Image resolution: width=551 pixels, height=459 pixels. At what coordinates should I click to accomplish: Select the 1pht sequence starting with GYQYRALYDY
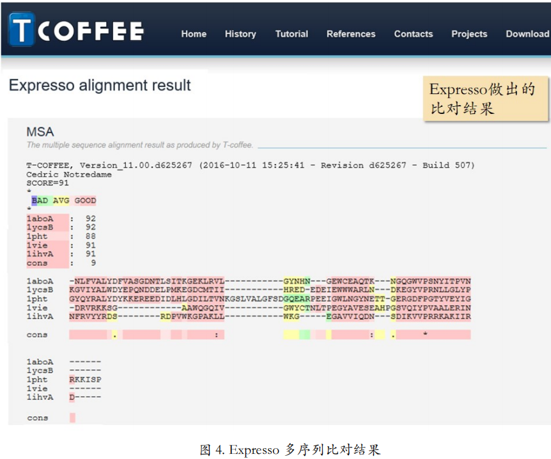[270, 299]
